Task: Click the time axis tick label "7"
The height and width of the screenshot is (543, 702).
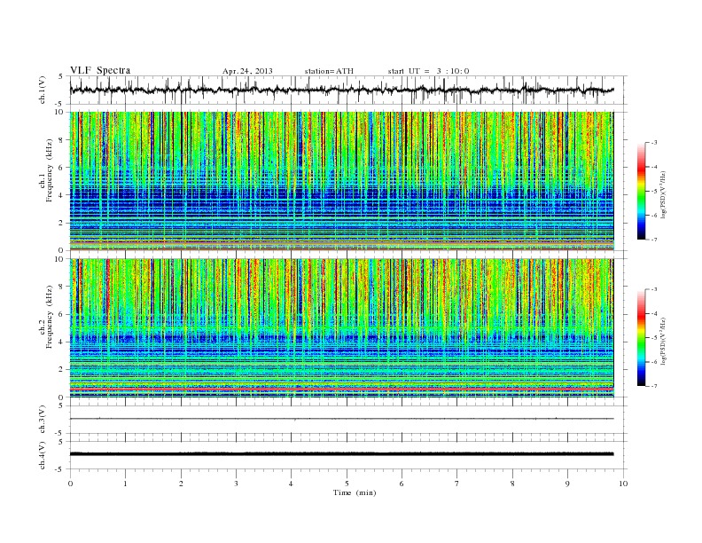Action: tap(457, 484)
